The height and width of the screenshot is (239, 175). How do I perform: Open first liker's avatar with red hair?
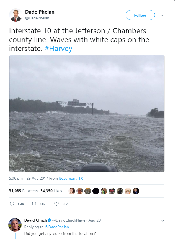[x=72, y=191]
